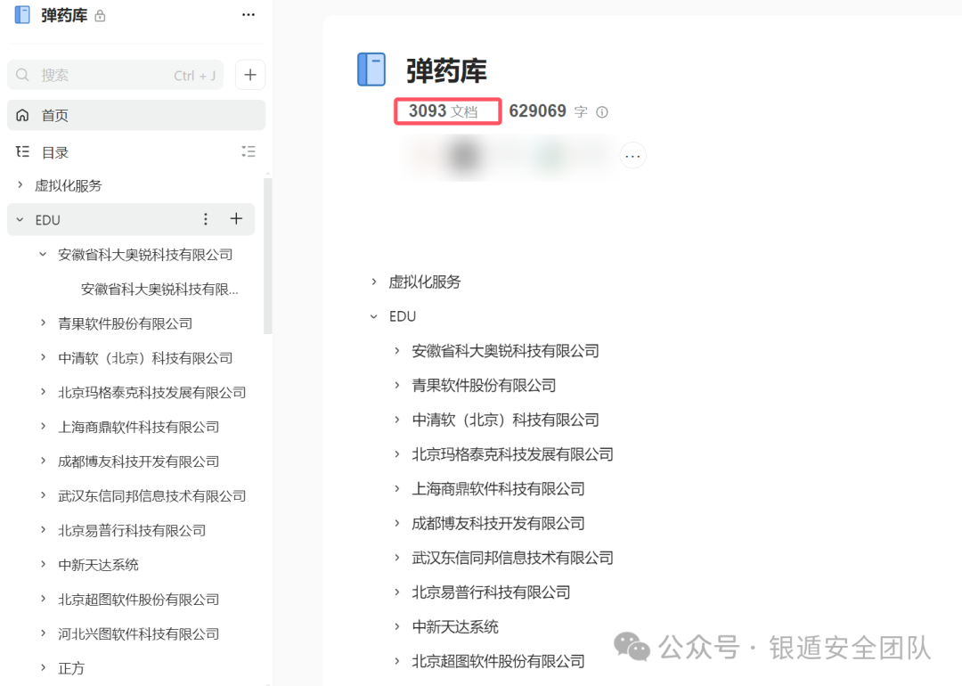The image size is (962, 686).
Task: Expand 北京易普行科技有限公司 in sidebar
Action: [x=43, y=529]
